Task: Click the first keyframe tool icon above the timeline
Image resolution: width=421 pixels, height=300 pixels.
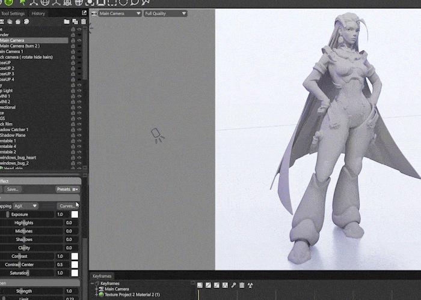Action: [200, 285]
